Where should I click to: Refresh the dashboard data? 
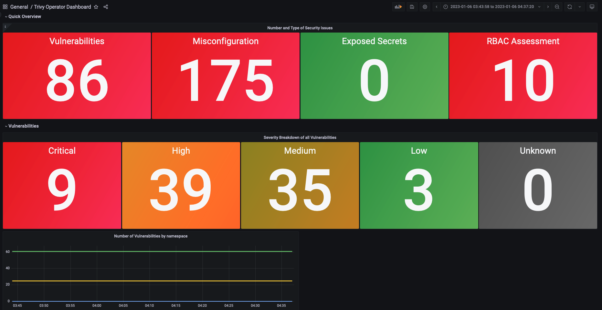tap(569, 6)
